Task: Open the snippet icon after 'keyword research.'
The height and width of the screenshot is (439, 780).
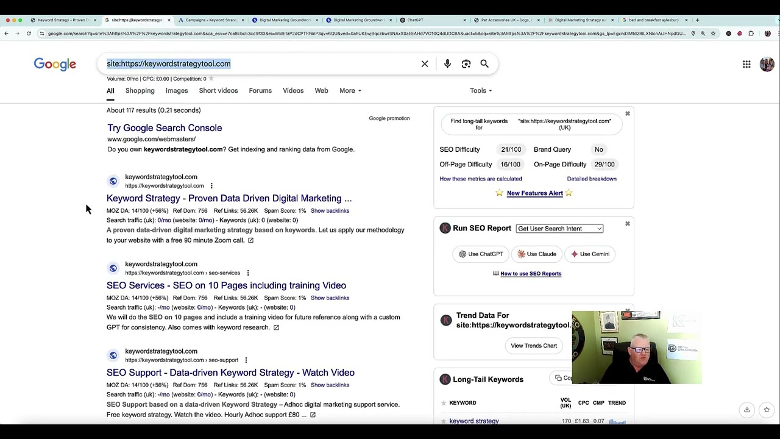Action: click(x=276, y=327)
